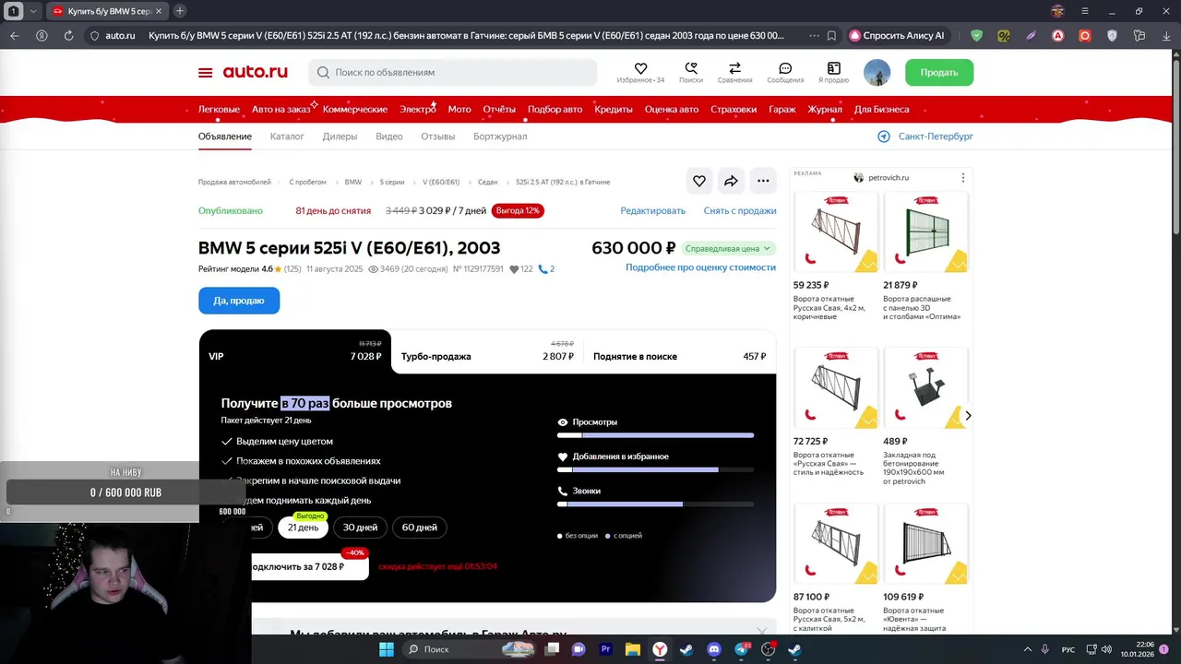This screenshot has height=664, width=1181.
Task: Open the Отзывы tab
Action: pos(437,136)
